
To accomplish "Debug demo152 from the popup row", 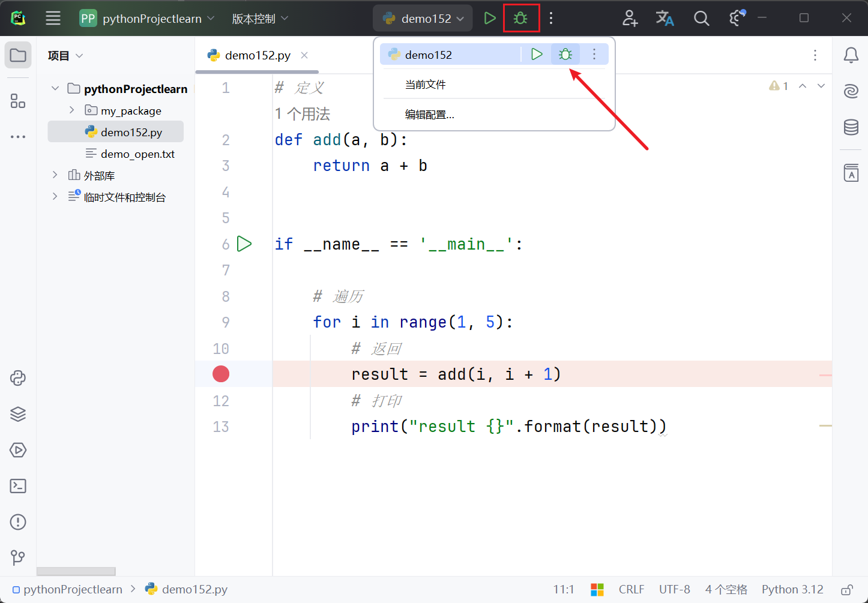I will point(565,55).
